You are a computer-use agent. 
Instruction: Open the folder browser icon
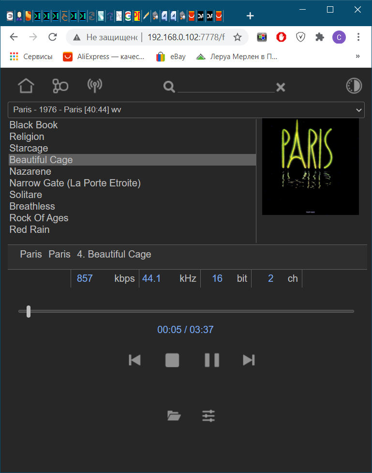click(174, 416)
